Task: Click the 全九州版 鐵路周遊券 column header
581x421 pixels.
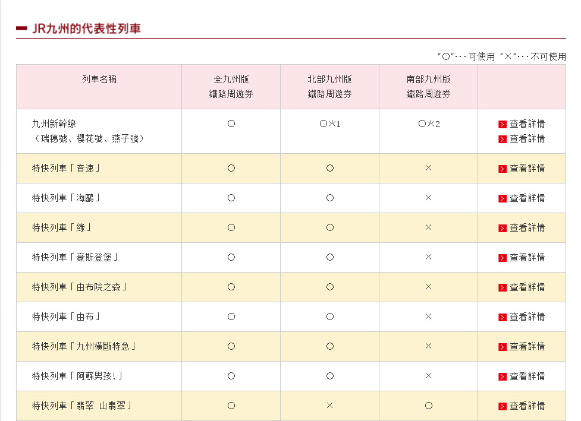Action: [231, 87]
